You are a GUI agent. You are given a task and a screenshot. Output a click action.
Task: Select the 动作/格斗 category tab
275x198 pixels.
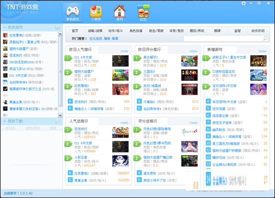pos(115,31)
